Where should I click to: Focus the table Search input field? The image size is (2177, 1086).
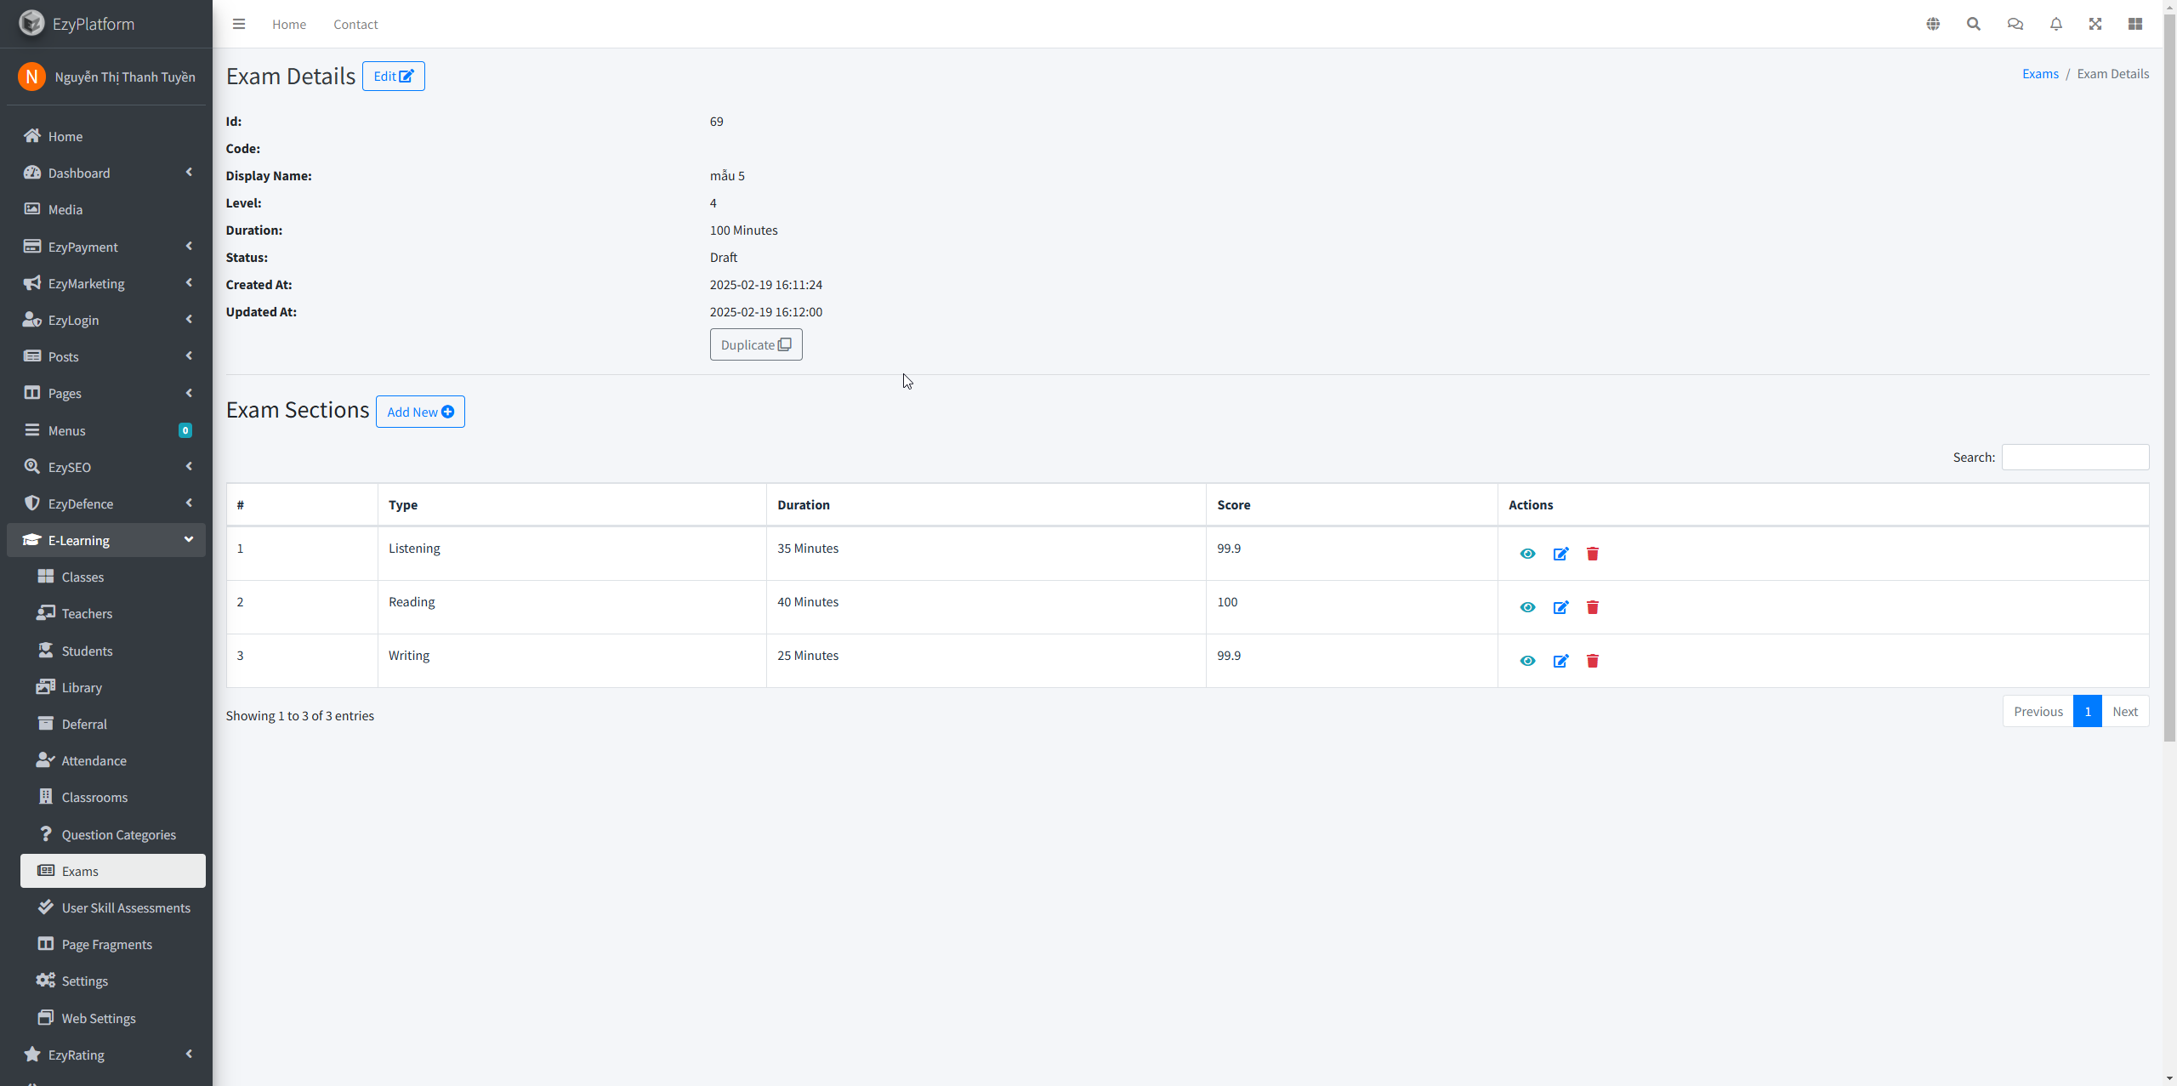pos(2074,457)
